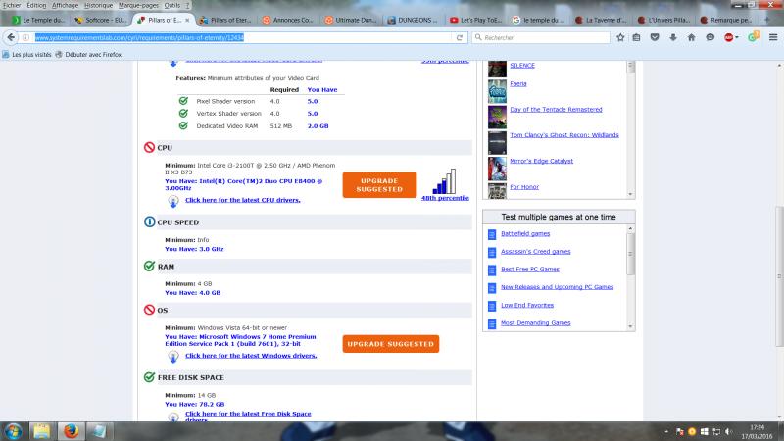The image size is (784, 441).
Task: Open the Battlefield games list
Action: [x=525, y=233]
